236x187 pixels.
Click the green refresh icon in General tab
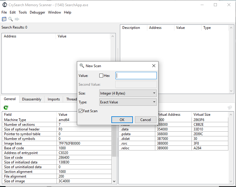(6, 107)
